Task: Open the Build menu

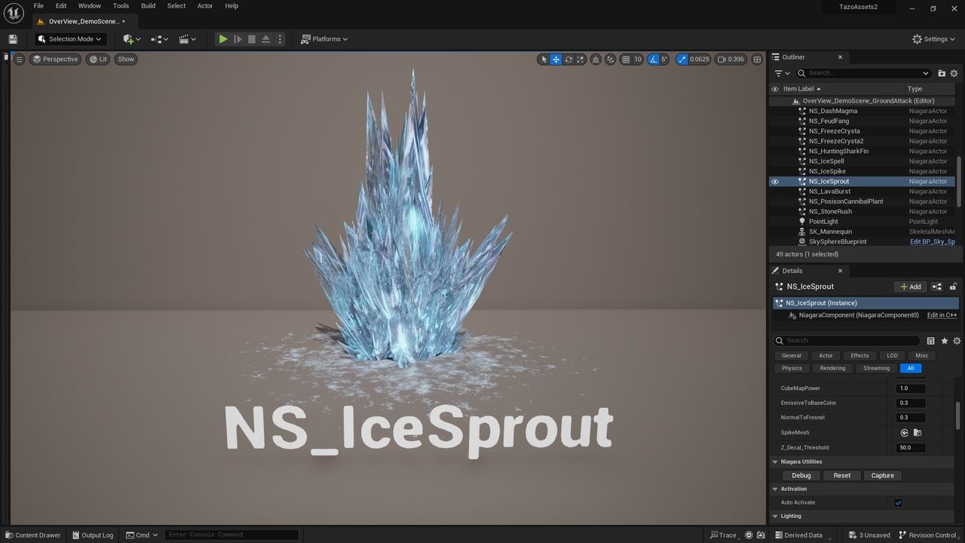Action: tap(148, 6)
